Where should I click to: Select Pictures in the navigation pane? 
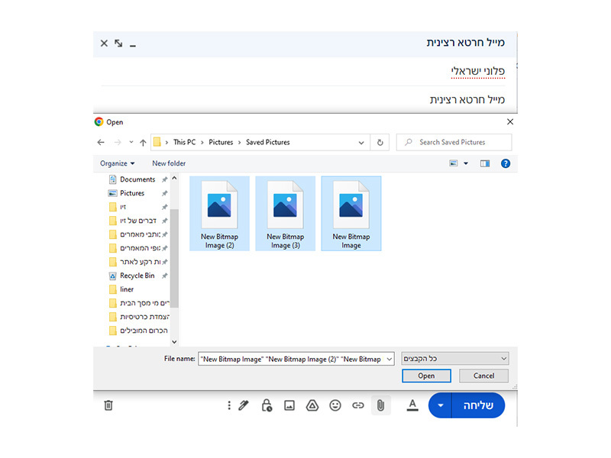point(132,193)
